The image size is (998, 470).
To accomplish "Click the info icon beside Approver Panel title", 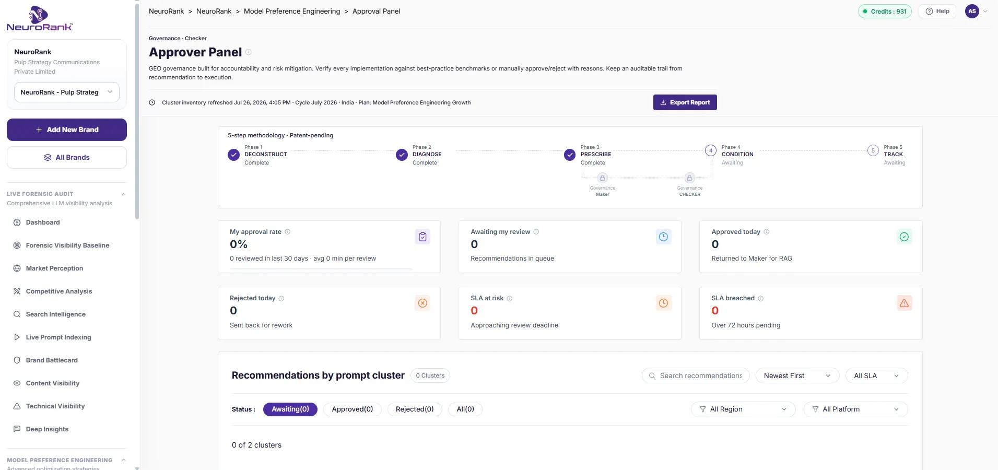I will (x=249, y=52).
